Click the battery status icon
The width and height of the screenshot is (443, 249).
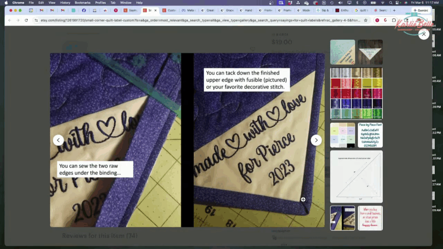[x=373, y=3]
